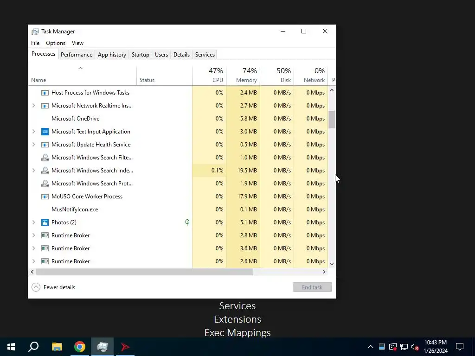Switch to the Startup tab
Screen dimensions: 475x356
[140, 55]
